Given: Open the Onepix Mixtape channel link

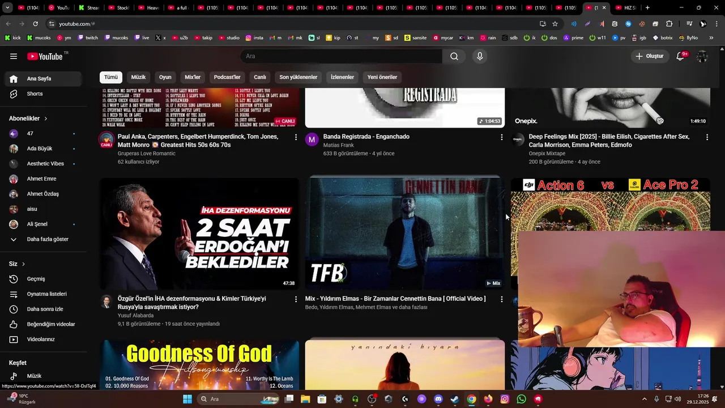Looking at the screenshot, I should (x=547, y=154).
